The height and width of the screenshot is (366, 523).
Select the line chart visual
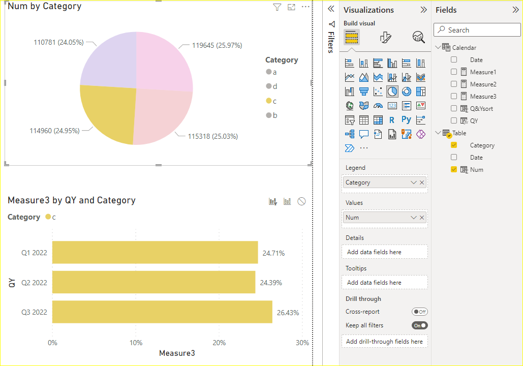tap(350, 77)
